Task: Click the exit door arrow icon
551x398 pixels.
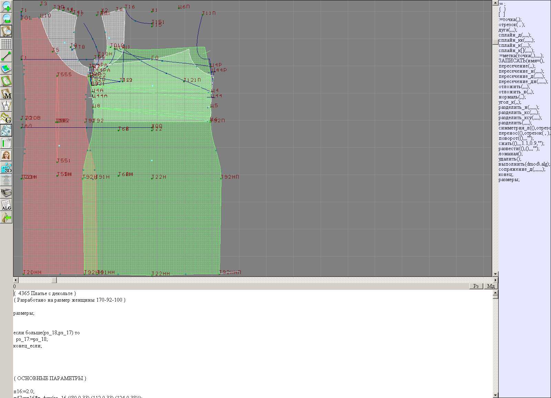Action: point(6,217)
